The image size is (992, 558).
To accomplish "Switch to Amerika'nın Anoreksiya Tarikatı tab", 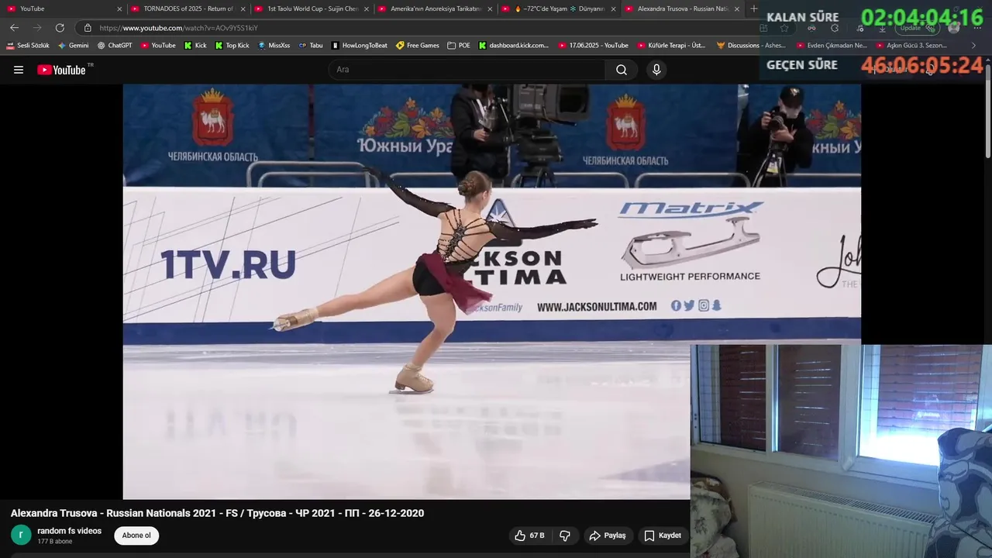I will click(434, 9).
